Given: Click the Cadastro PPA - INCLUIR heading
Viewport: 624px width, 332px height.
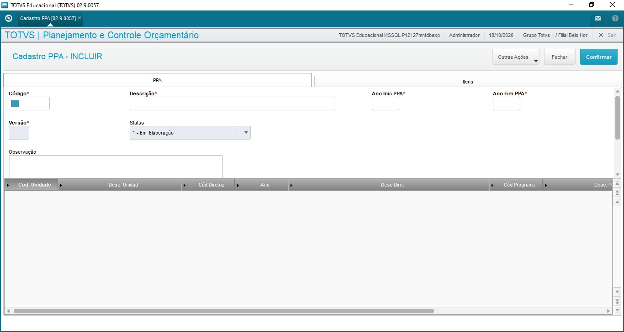Looking at the screenshot, I should pyautogui.click(x=58, y=57).
